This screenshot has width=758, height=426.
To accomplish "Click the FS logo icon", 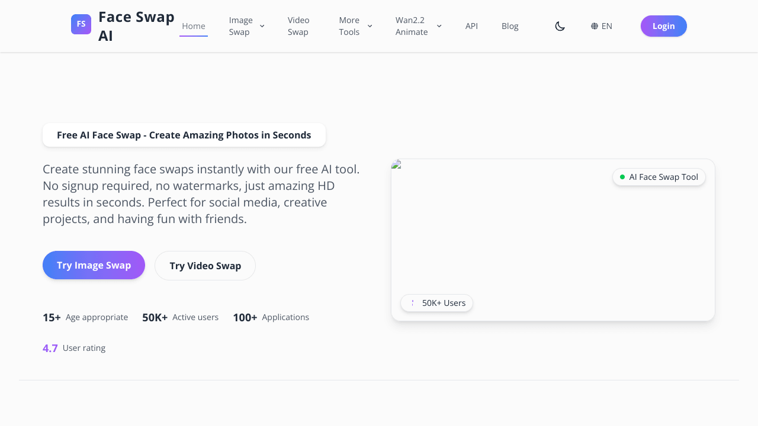I will pos(81,24).
